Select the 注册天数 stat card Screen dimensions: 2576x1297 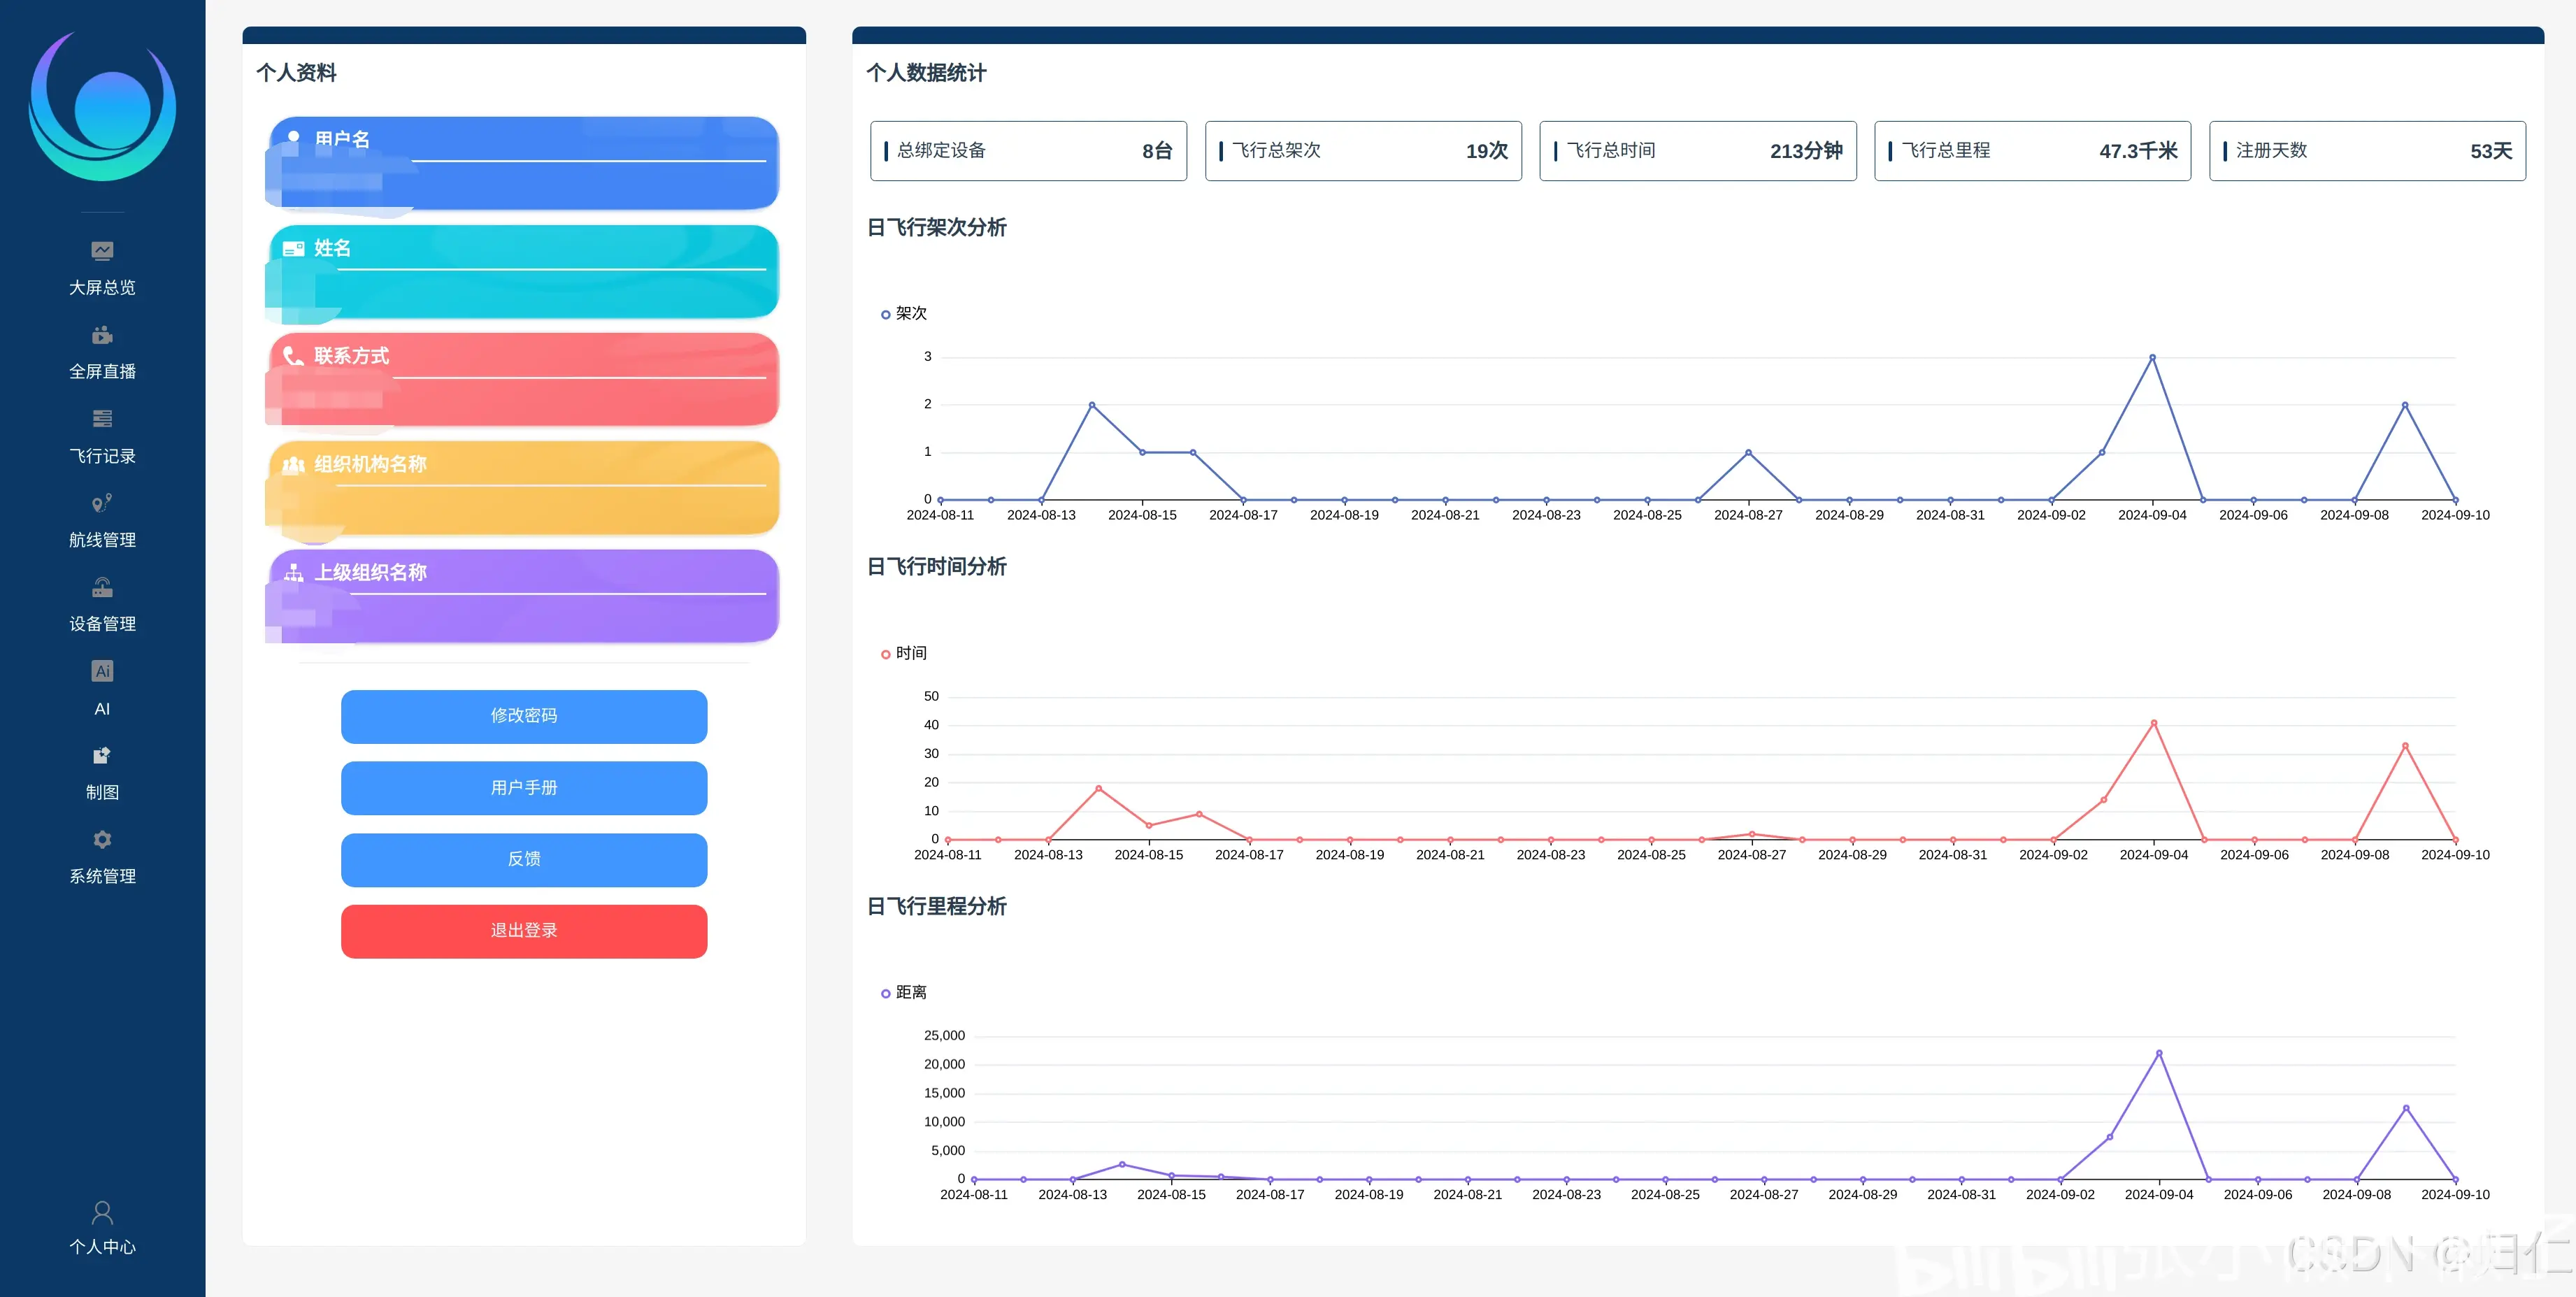click(x=2368, y=151)
